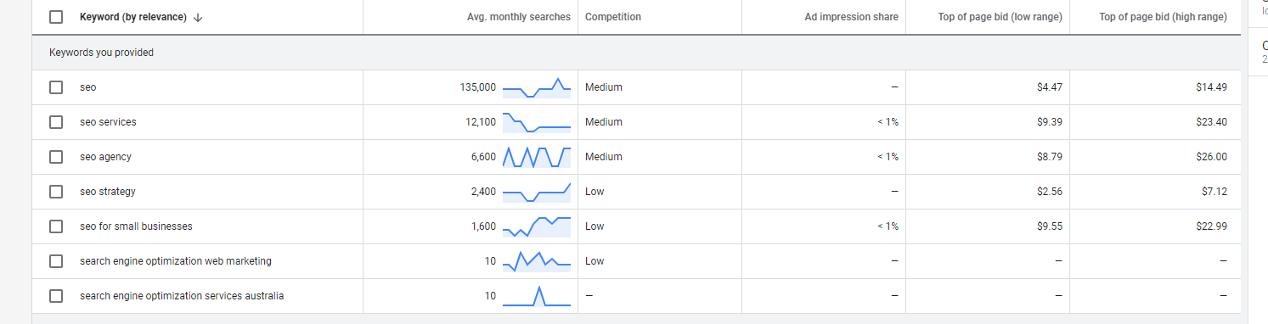
Task: Tick checkbox for seo for small businesses
Action: click(56, 226)
